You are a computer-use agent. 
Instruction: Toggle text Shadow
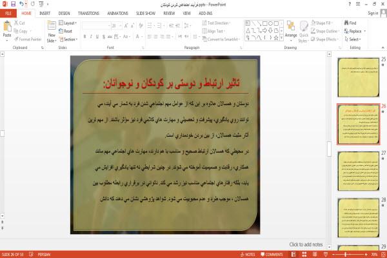pos(104,37)
